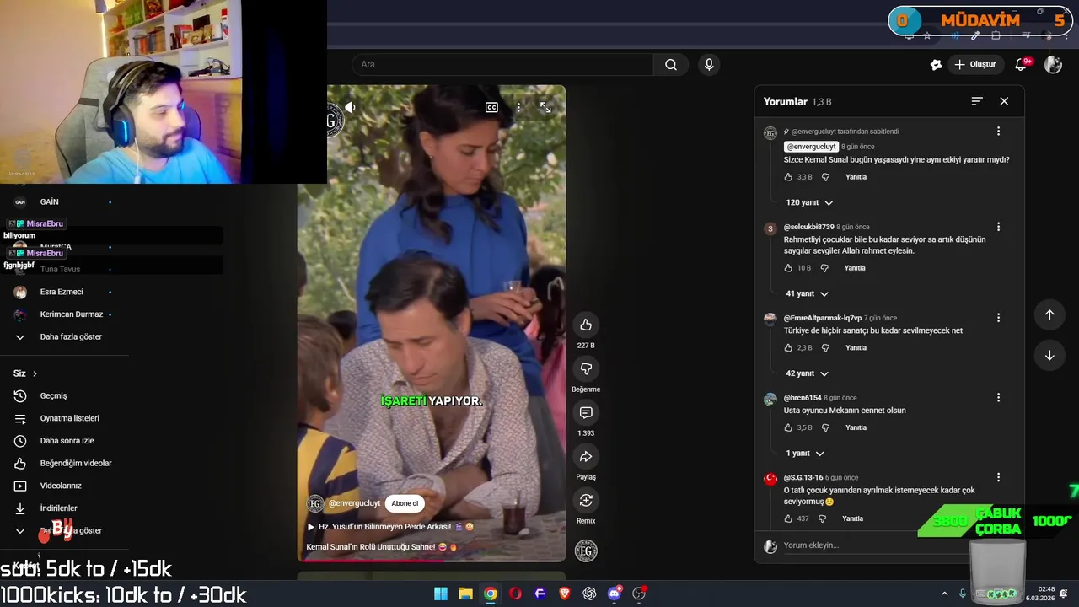Expand the Siz section chevron
1079x607 pixels.
[35, 373]
